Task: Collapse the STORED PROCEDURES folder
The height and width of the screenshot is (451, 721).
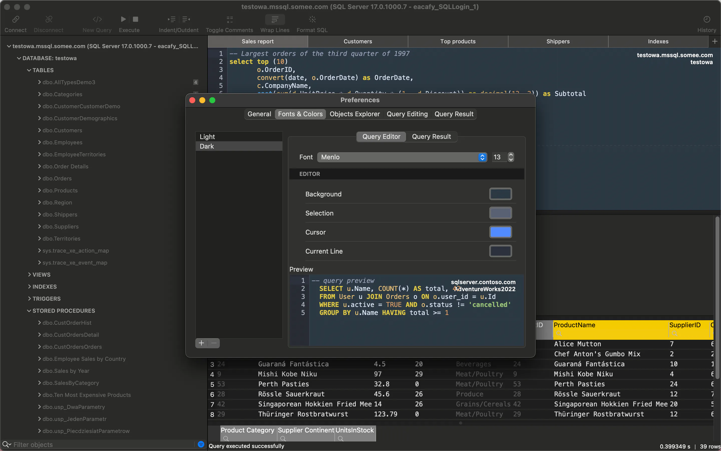Action: tap(29, 311)
